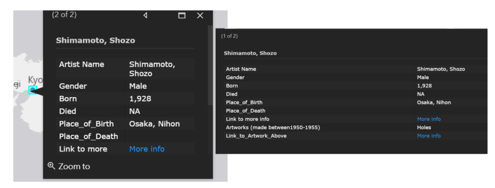Click Gender label in right popup
This screenshot has width=495, height=188.
(x=235, y=77)
